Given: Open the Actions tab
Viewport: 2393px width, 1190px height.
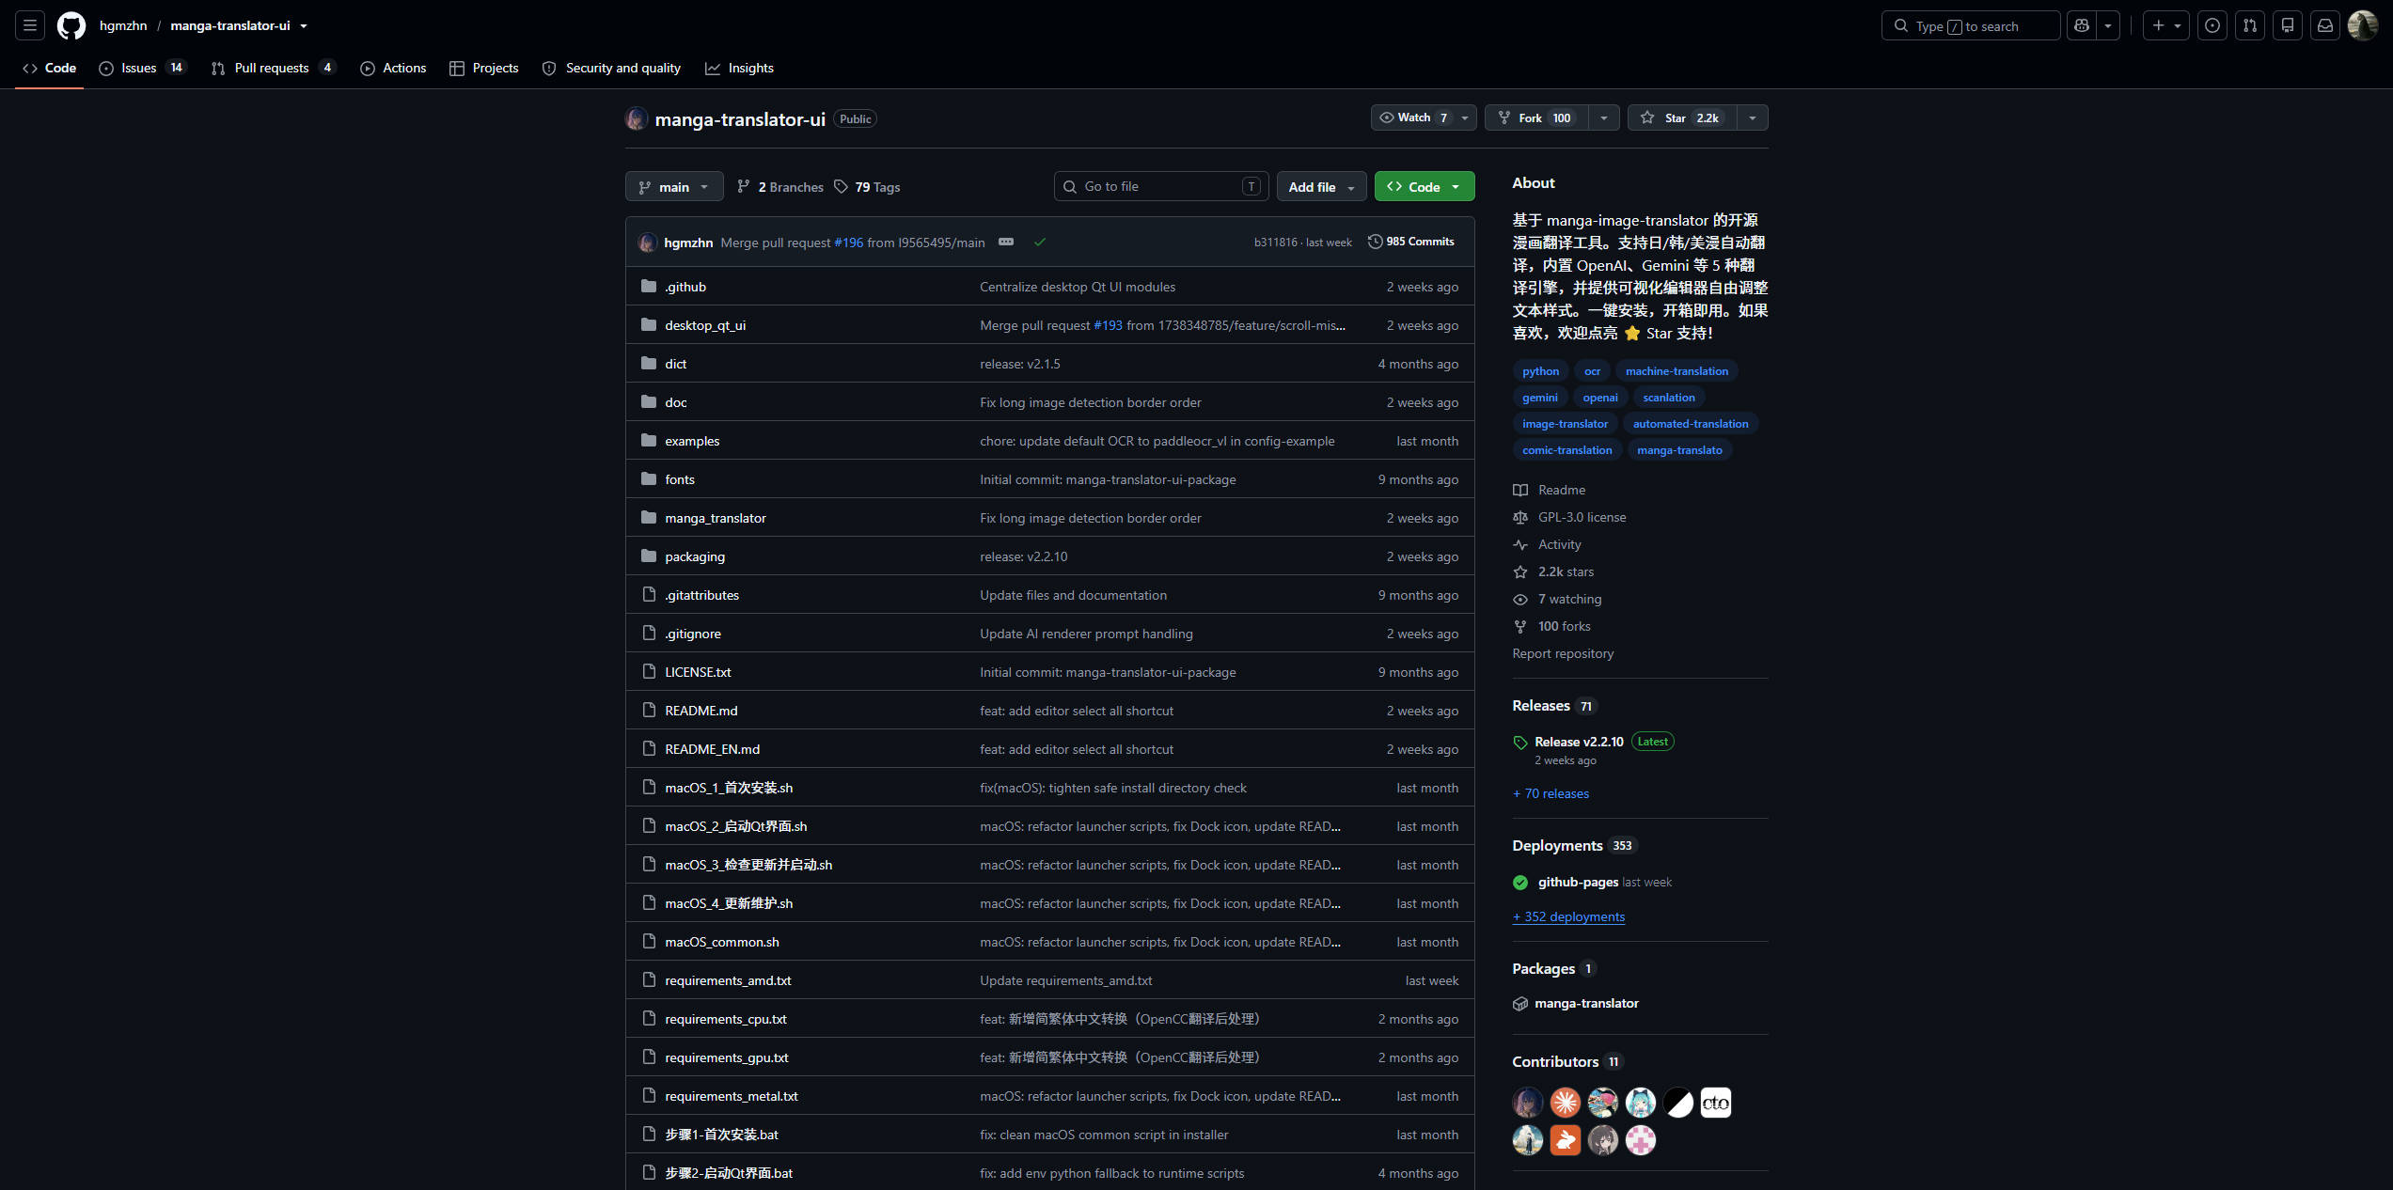Looking at the screenshot, I should (393, 68).
